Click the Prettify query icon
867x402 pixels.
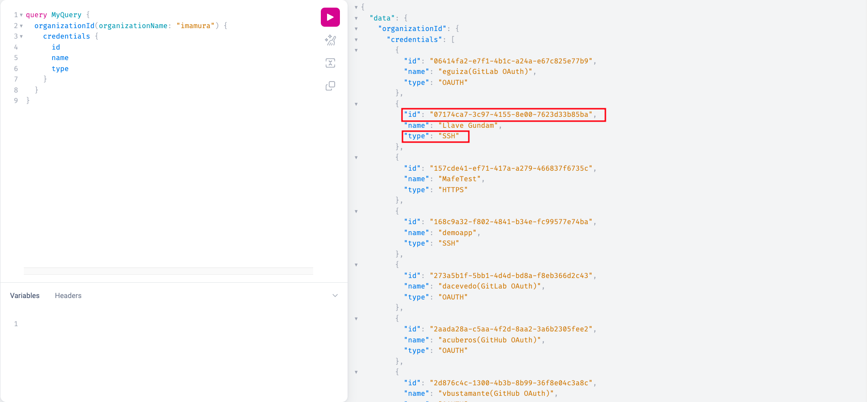(330, 41)
